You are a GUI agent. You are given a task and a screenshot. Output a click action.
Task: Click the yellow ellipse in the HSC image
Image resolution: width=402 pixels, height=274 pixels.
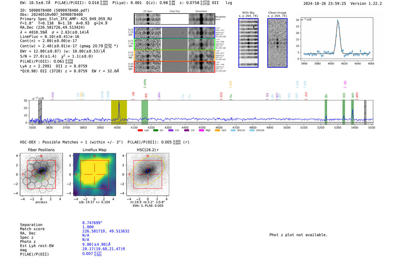click(148, 170)
